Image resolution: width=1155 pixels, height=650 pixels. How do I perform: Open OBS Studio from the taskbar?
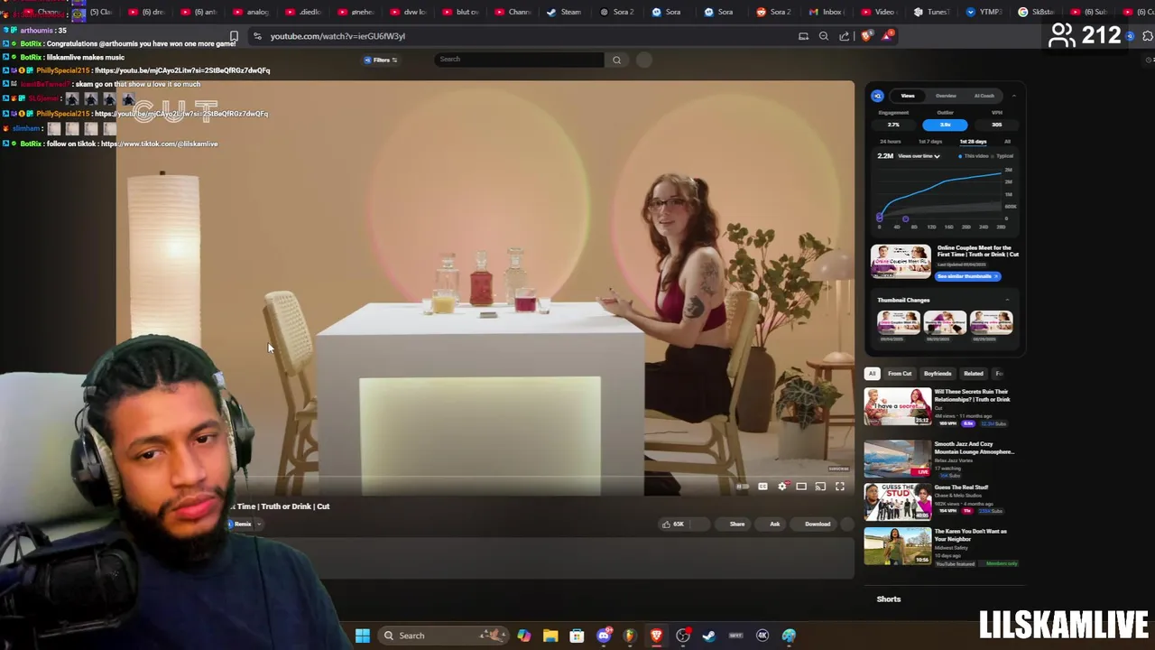(x=683, y=636)
